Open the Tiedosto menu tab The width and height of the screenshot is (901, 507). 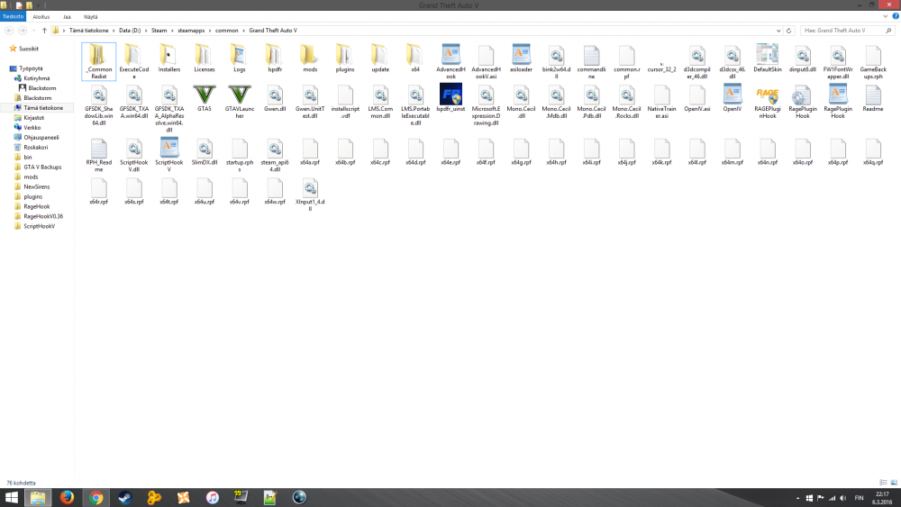pos(13,16)
